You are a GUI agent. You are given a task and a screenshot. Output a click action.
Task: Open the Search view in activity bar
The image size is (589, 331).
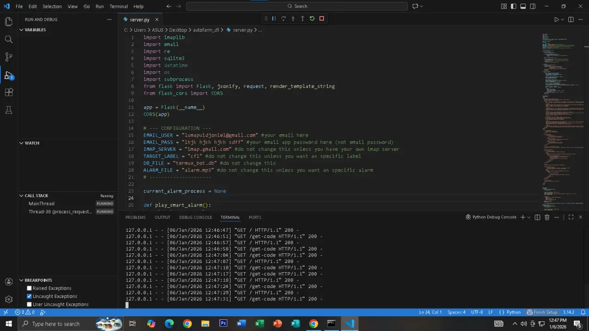9,40
